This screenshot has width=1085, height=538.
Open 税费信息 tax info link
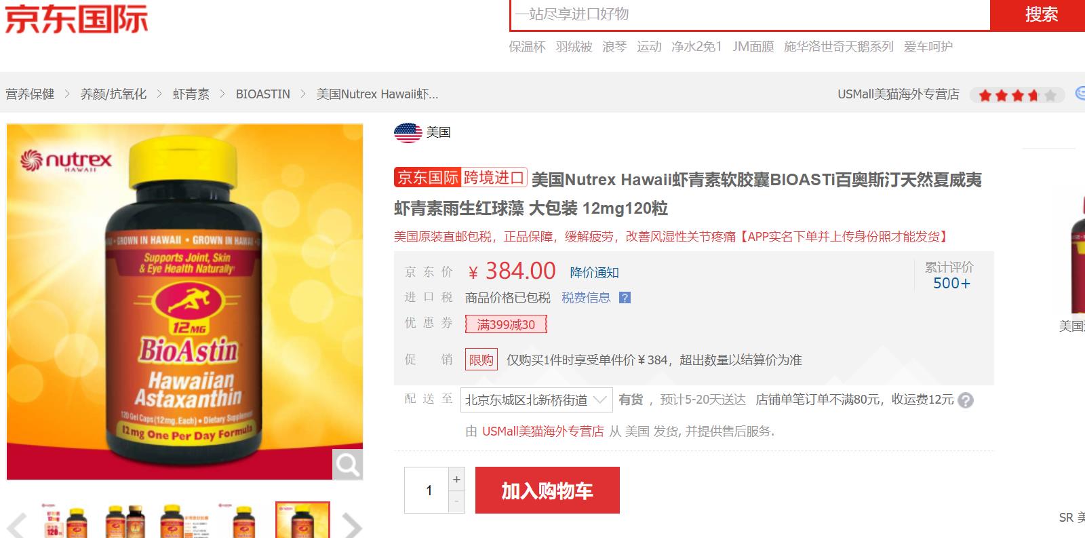pyautogui.click(x=586, y=298)
